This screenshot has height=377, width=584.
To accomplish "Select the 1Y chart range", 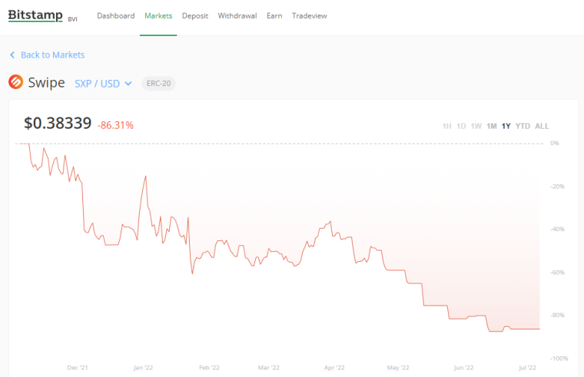I will (x=506, y=126).
